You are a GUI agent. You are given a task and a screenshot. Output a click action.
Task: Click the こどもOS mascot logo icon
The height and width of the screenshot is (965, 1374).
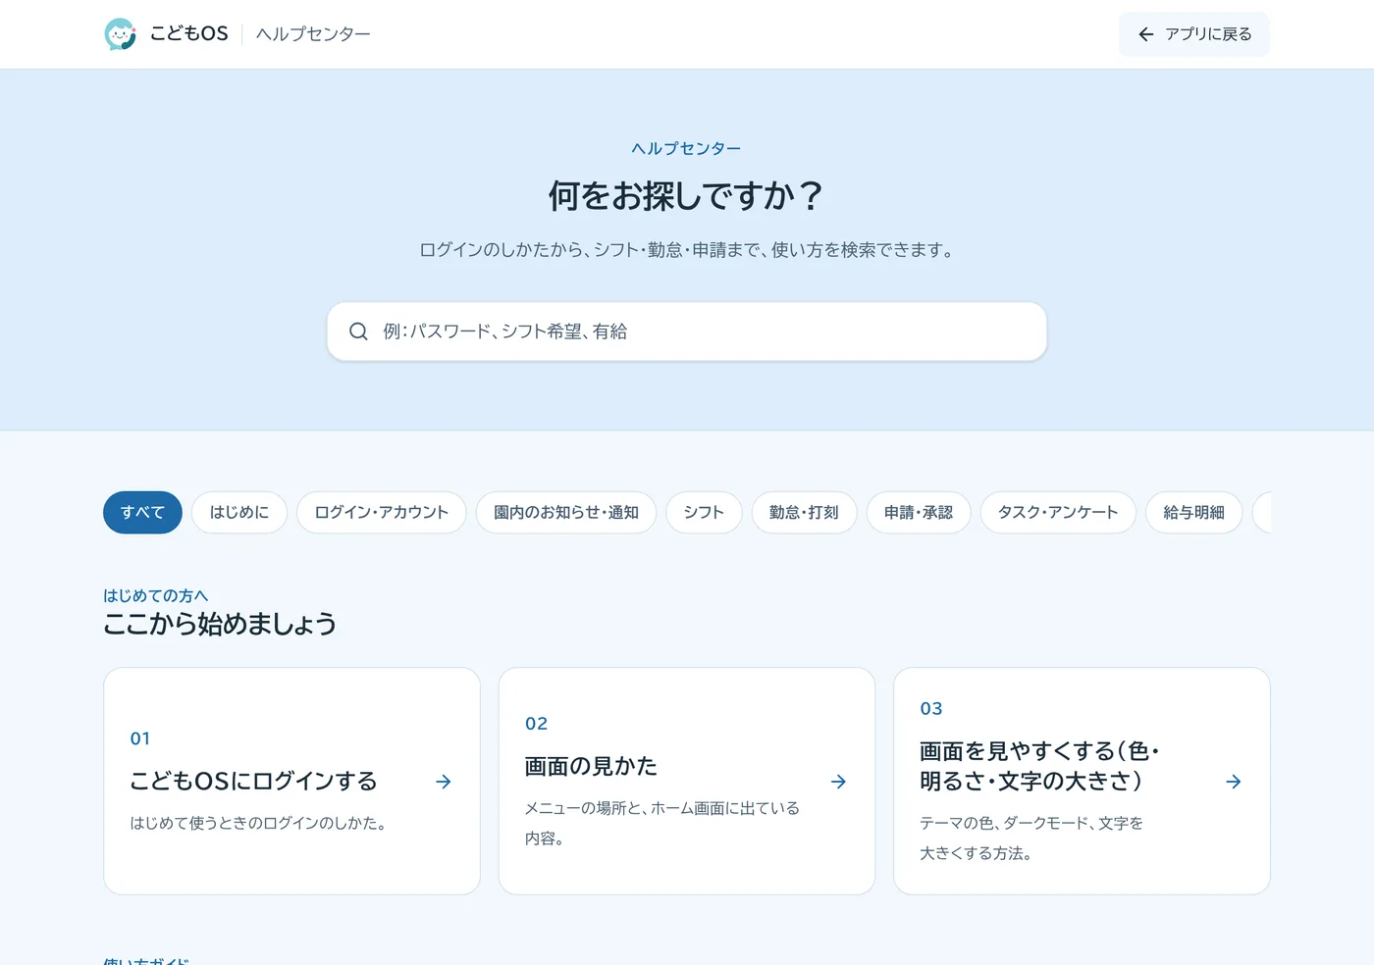coord(121,34)
